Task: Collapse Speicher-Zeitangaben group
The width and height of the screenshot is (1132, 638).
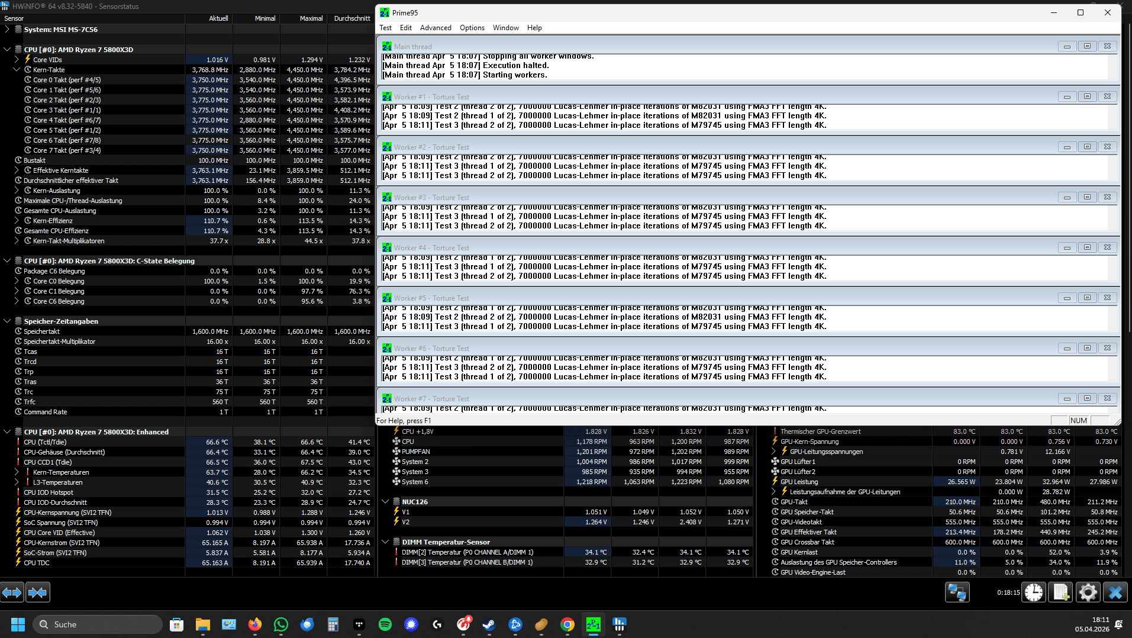Action: click(7, 321)
